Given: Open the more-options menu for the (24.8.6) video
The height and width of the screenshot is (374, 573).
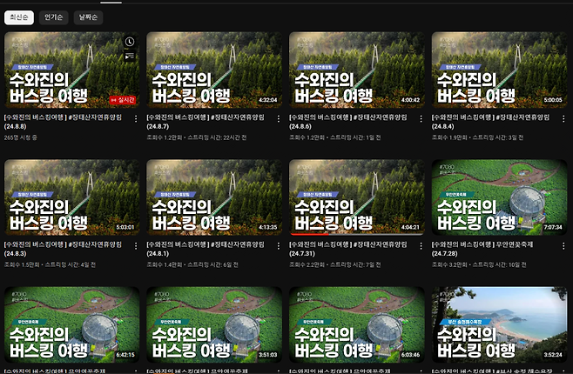Looking at the screenshot, I should click(421, 119).
